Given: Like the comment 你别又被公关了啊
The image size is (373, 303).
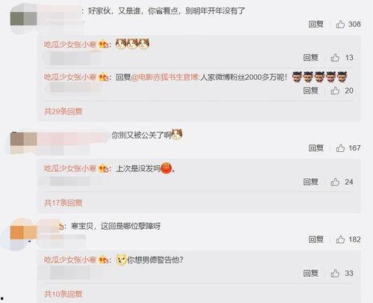Looking at the screenshot, I should click(340, 148).
